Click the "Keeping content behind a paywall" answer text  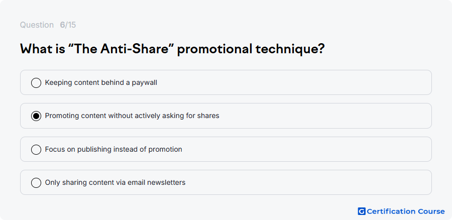[101, 83]
